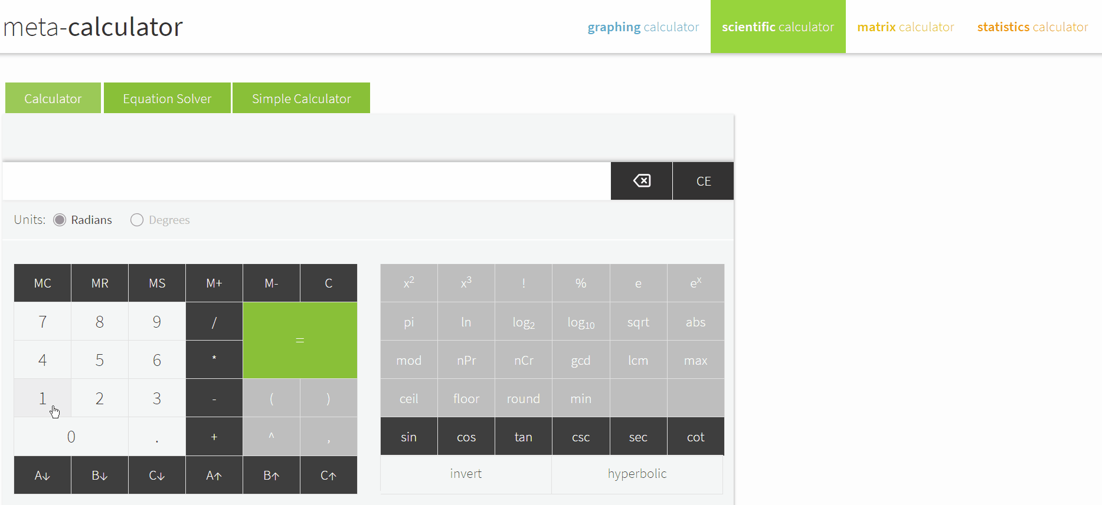The height and width of the screenshot is (505, 1102).
Task: Open the Equation Solver tab
Action: click(x=167, y=98)
